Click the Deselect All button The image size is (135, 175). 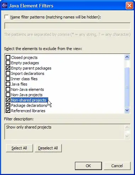coord(48,148)
